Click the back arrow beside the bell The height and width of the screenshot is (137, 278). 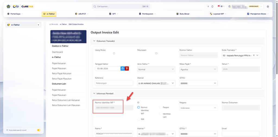pos(208,7)
